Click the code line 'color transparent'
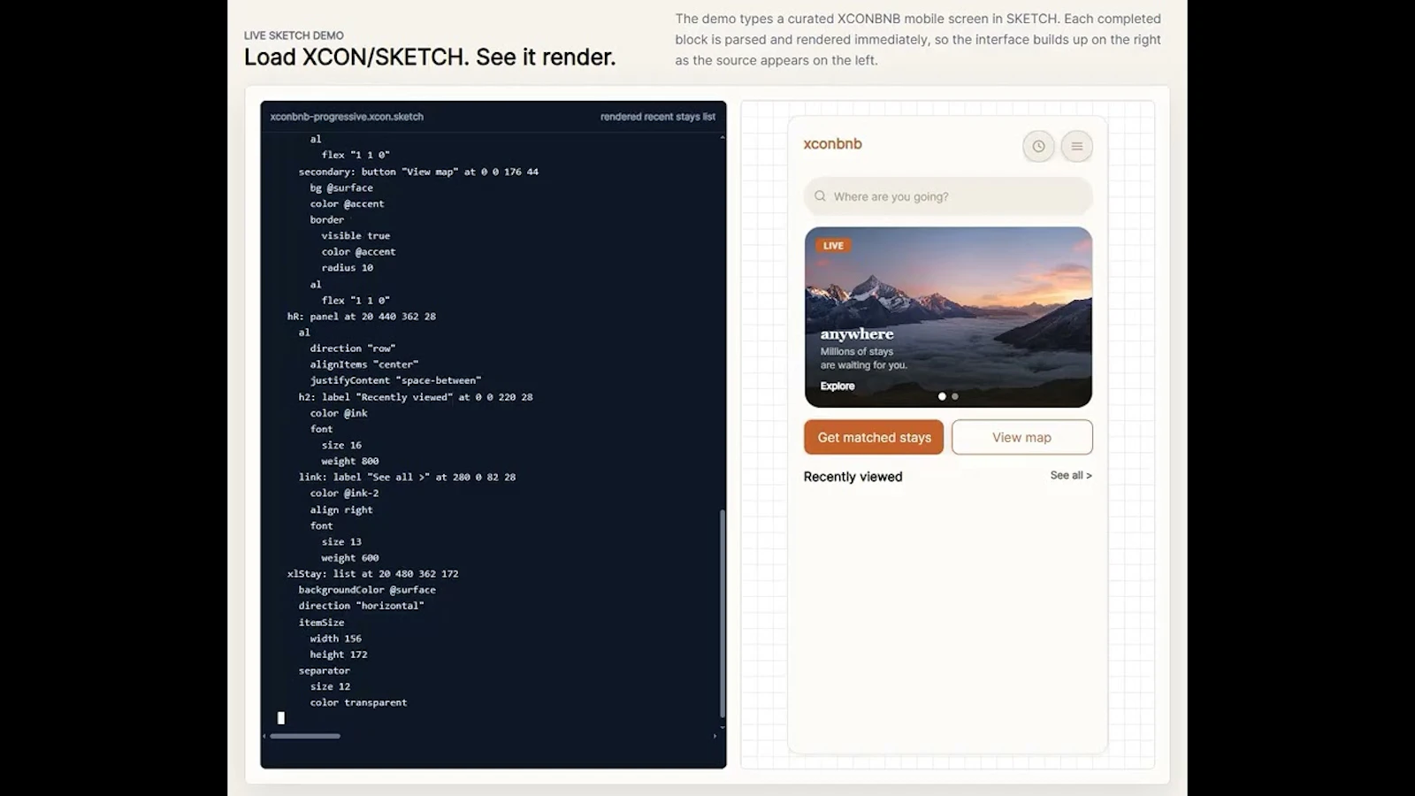The width and height of the screenshot is (1415, 796). point(358,702)
